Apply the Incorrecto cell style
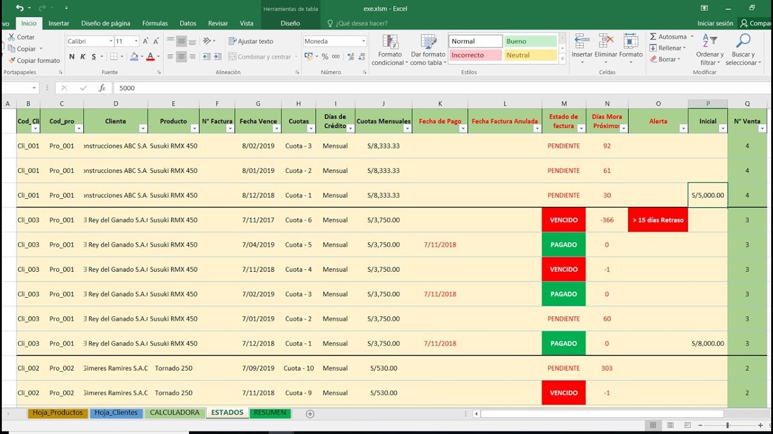Screen dimensions: 773x434 (x=475, y=55)
